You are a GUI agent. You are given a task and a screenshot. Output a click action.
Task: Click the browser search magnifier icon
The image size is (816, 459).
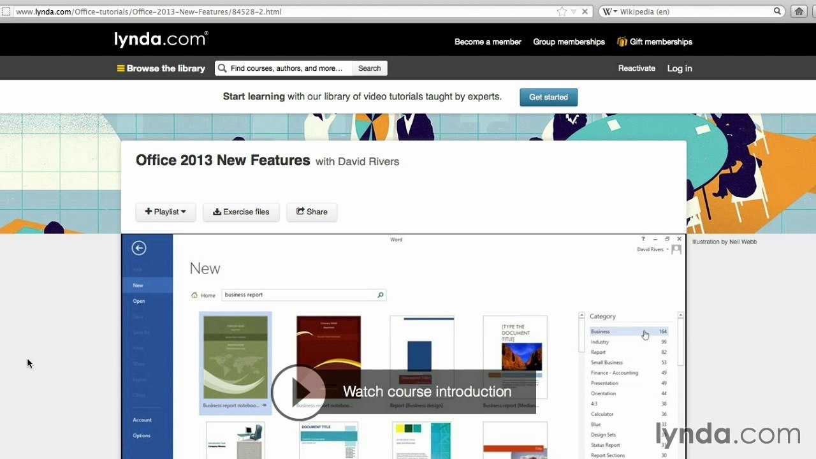[778, 11]
